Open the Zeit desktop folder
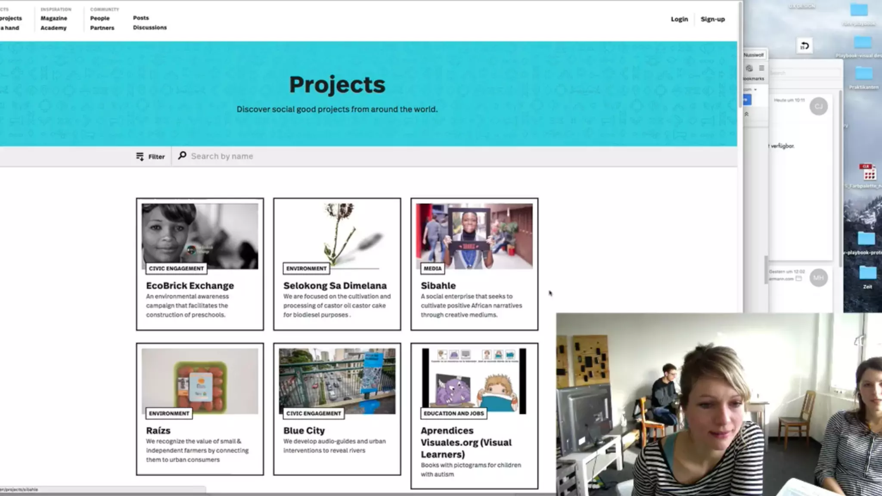The image size is (882, 496). point(867,273)
